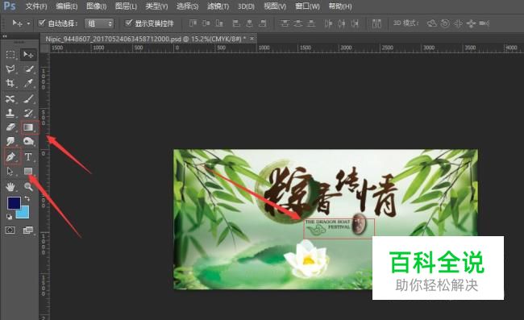
Task: Open the 视图(V) menu
Action: 275,6
